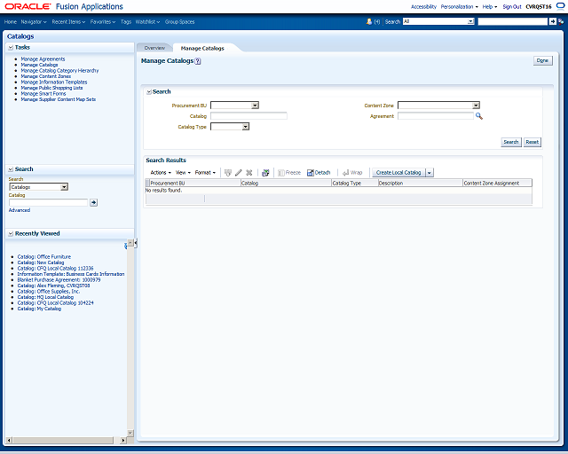This screenshot has height=454, width=568.
Task: Click the Accessibility link
Action: (x=423, y=7)
